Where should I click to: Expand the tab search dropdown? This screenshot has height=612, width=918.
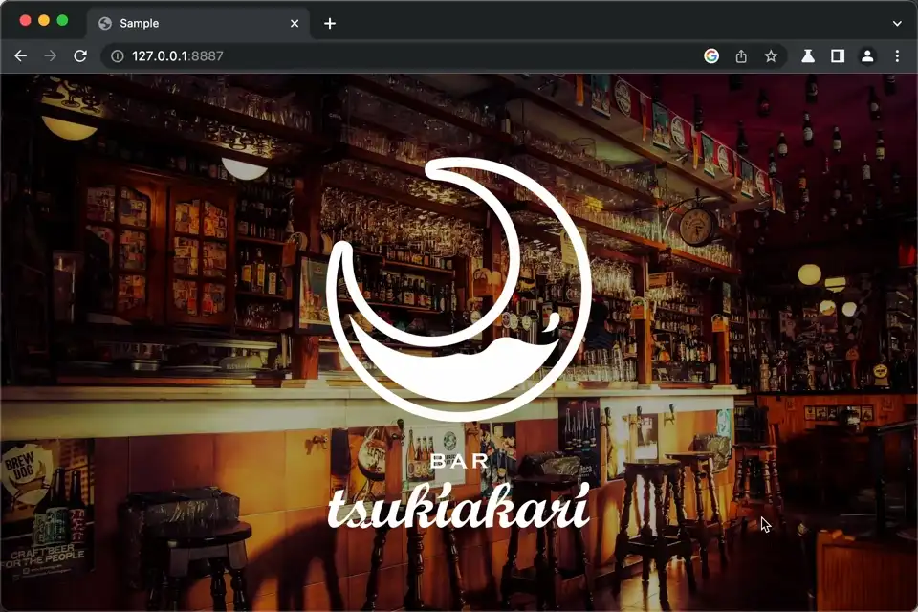pos(897,23)
